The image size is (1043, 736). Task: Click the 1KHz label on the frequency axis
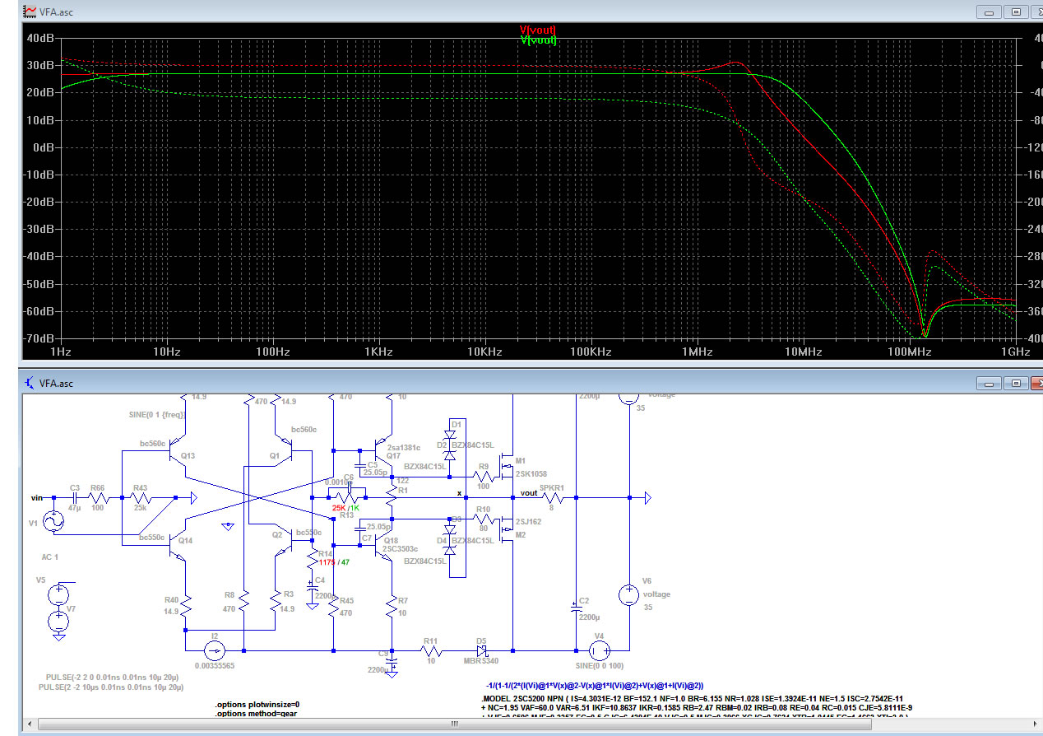tap(378, 352)
